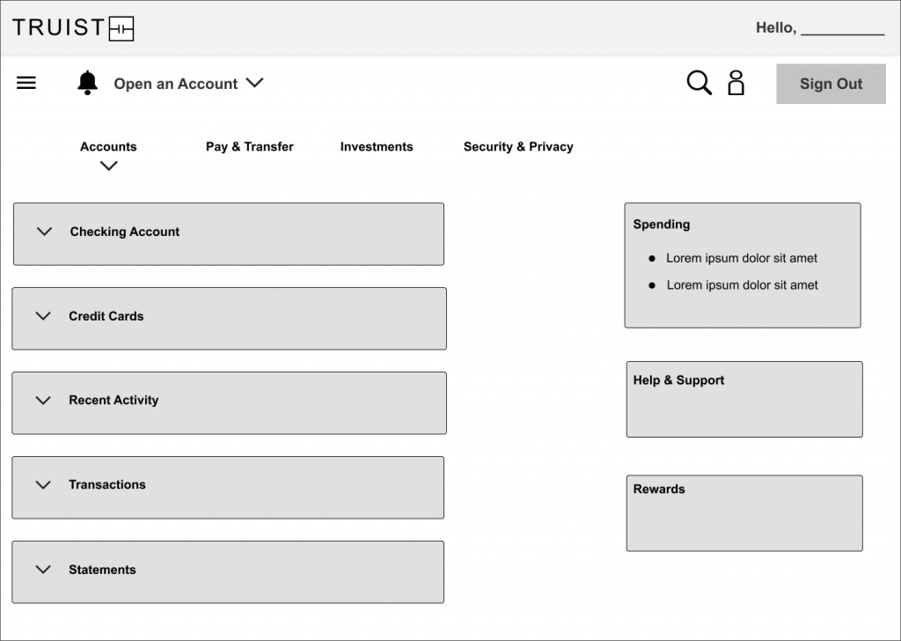Open the hamburger menu icon
This screenshot has width=901, height=641.
pyautogui.click(x=26, y=83)
